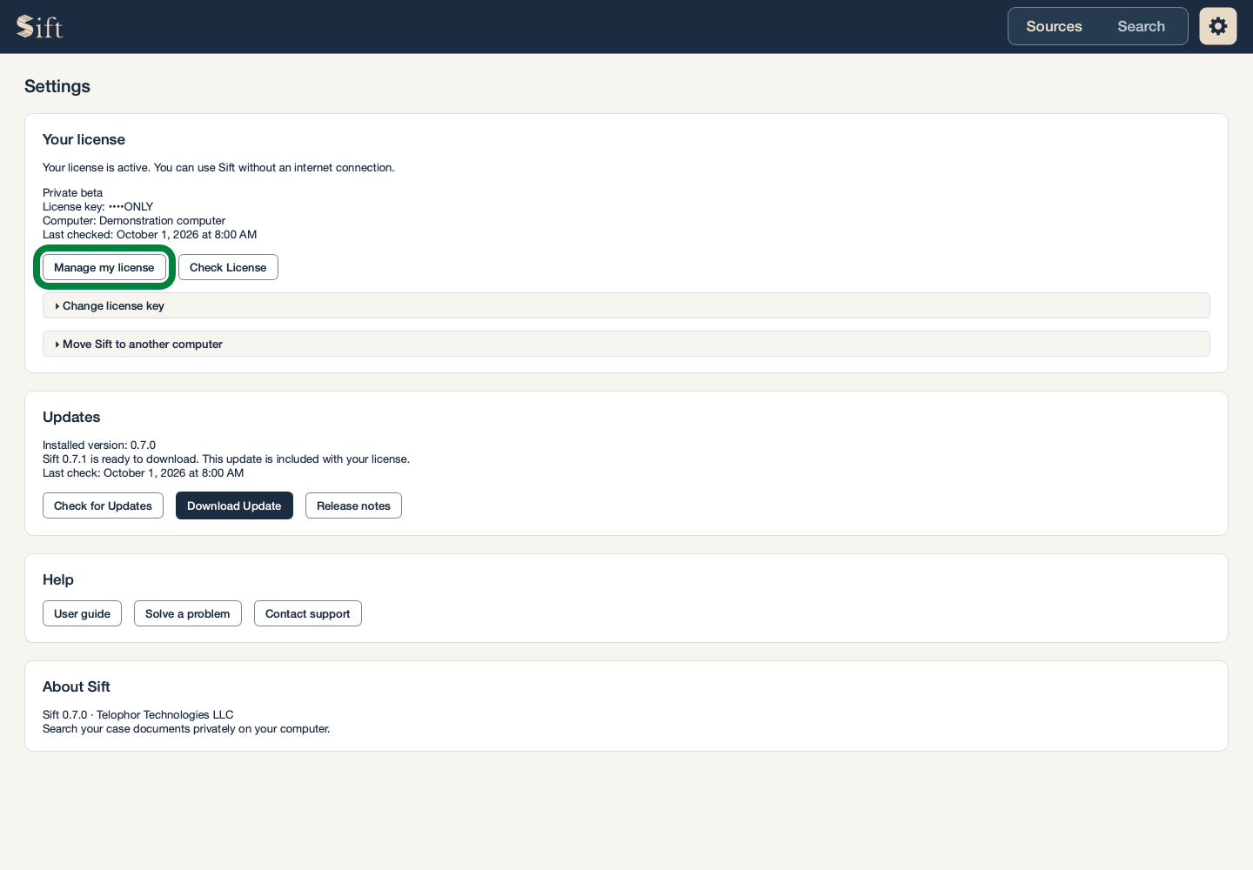Click Solve a problem

point(187,613)
